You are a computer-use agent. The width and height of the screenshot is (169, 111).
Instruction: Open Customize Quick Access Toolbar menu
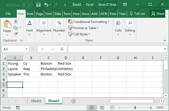(x=65, y=5)
